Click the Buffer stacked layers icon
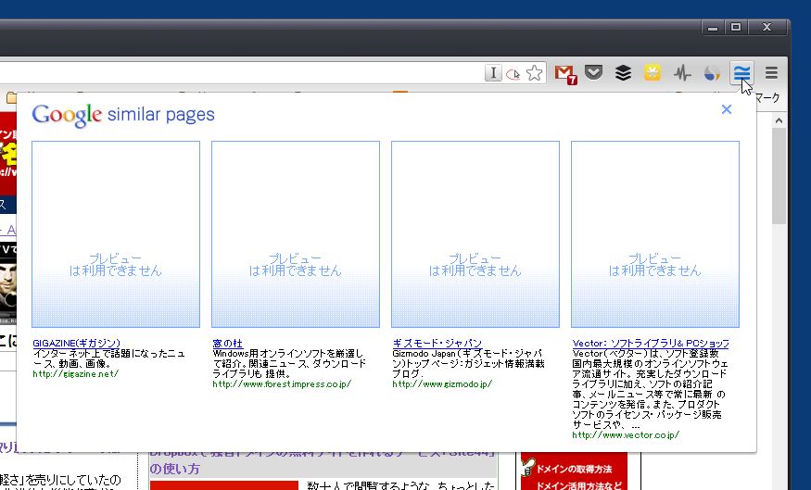The image size is (811, 490). click(x=623, y=73)
